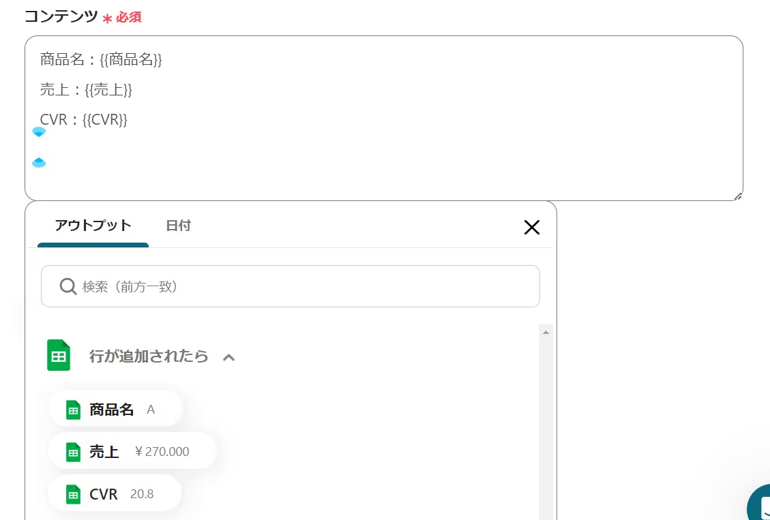This screenshot has height=520, width=770.
Task: Click the output list scrollbar track
Action: tap(546, 427)
